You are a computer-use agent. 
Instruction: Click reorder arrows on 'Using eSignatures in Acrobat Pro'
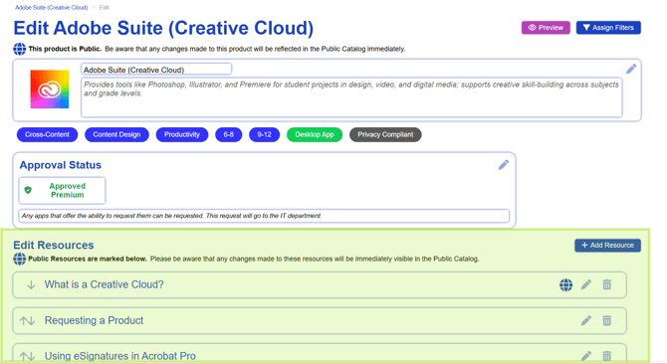coord(27,356)
